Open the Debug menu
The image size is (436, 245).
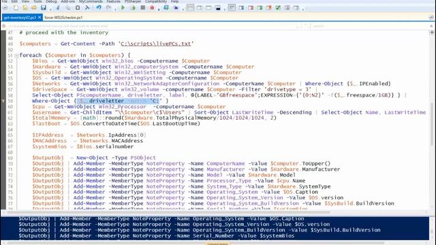point(51,1)
